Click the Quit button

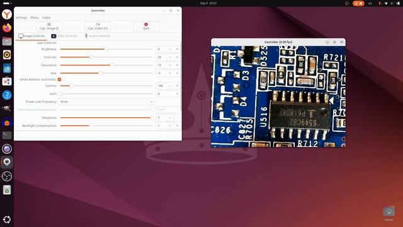[146, 26]
